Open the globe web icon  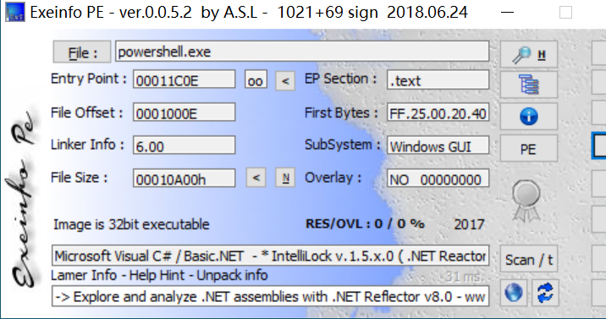[x=514, y=293]
